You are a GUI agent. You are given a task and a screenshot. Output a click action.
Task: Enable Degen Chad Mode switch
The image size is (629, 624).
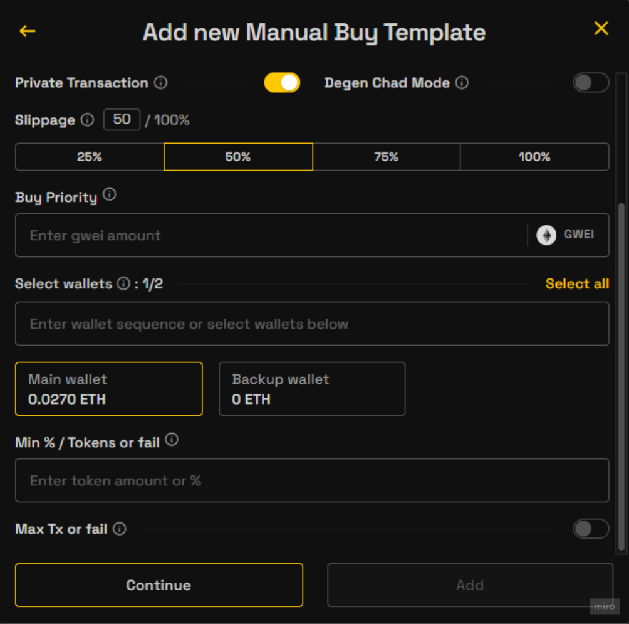click(591, 83)
